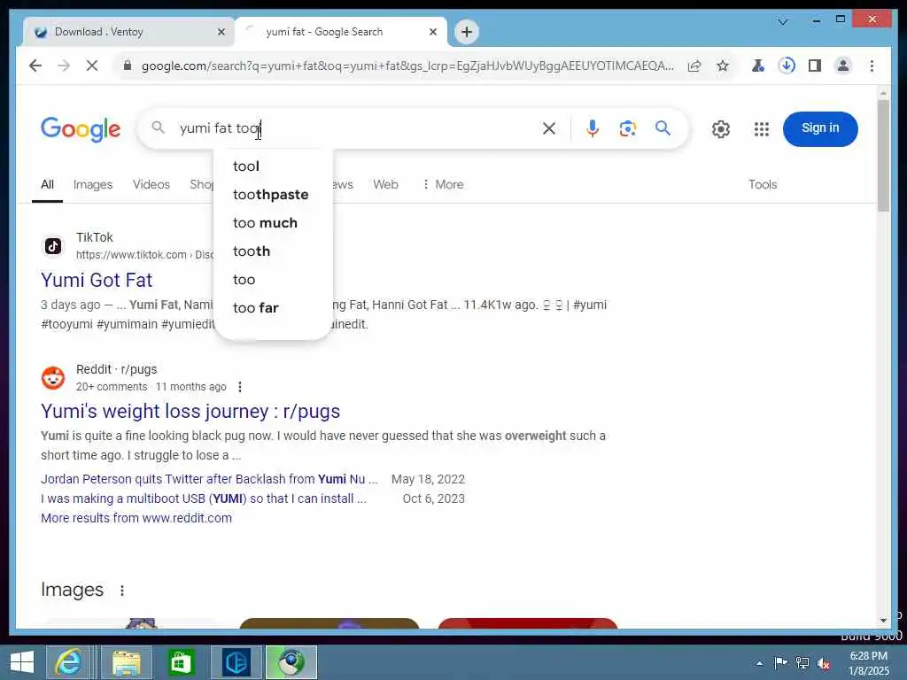Stop loading the page
The width and height of the screenshot is (907, 680).
click(92, 66)
